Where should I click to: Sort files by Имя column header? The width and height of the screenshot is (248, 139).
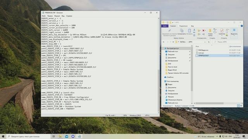[x=197, y=46]
